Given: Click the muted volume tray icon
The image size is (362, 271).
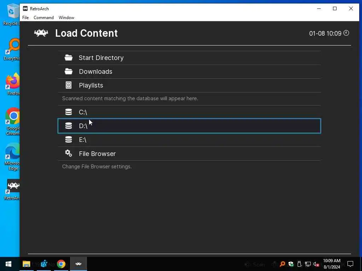Looking at the screenshot, I should coord(316,264).
